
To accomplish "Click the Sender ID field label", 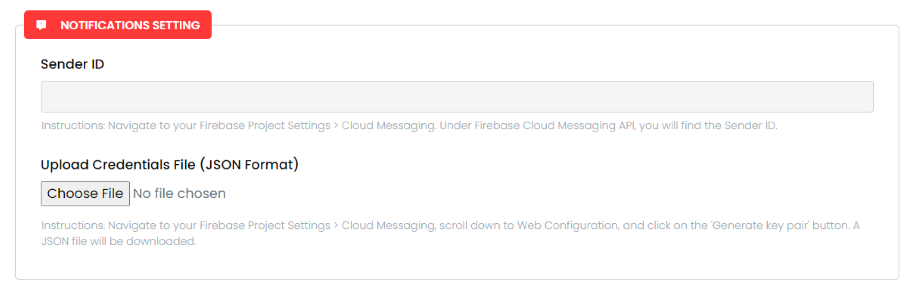I will pos(72,64).
